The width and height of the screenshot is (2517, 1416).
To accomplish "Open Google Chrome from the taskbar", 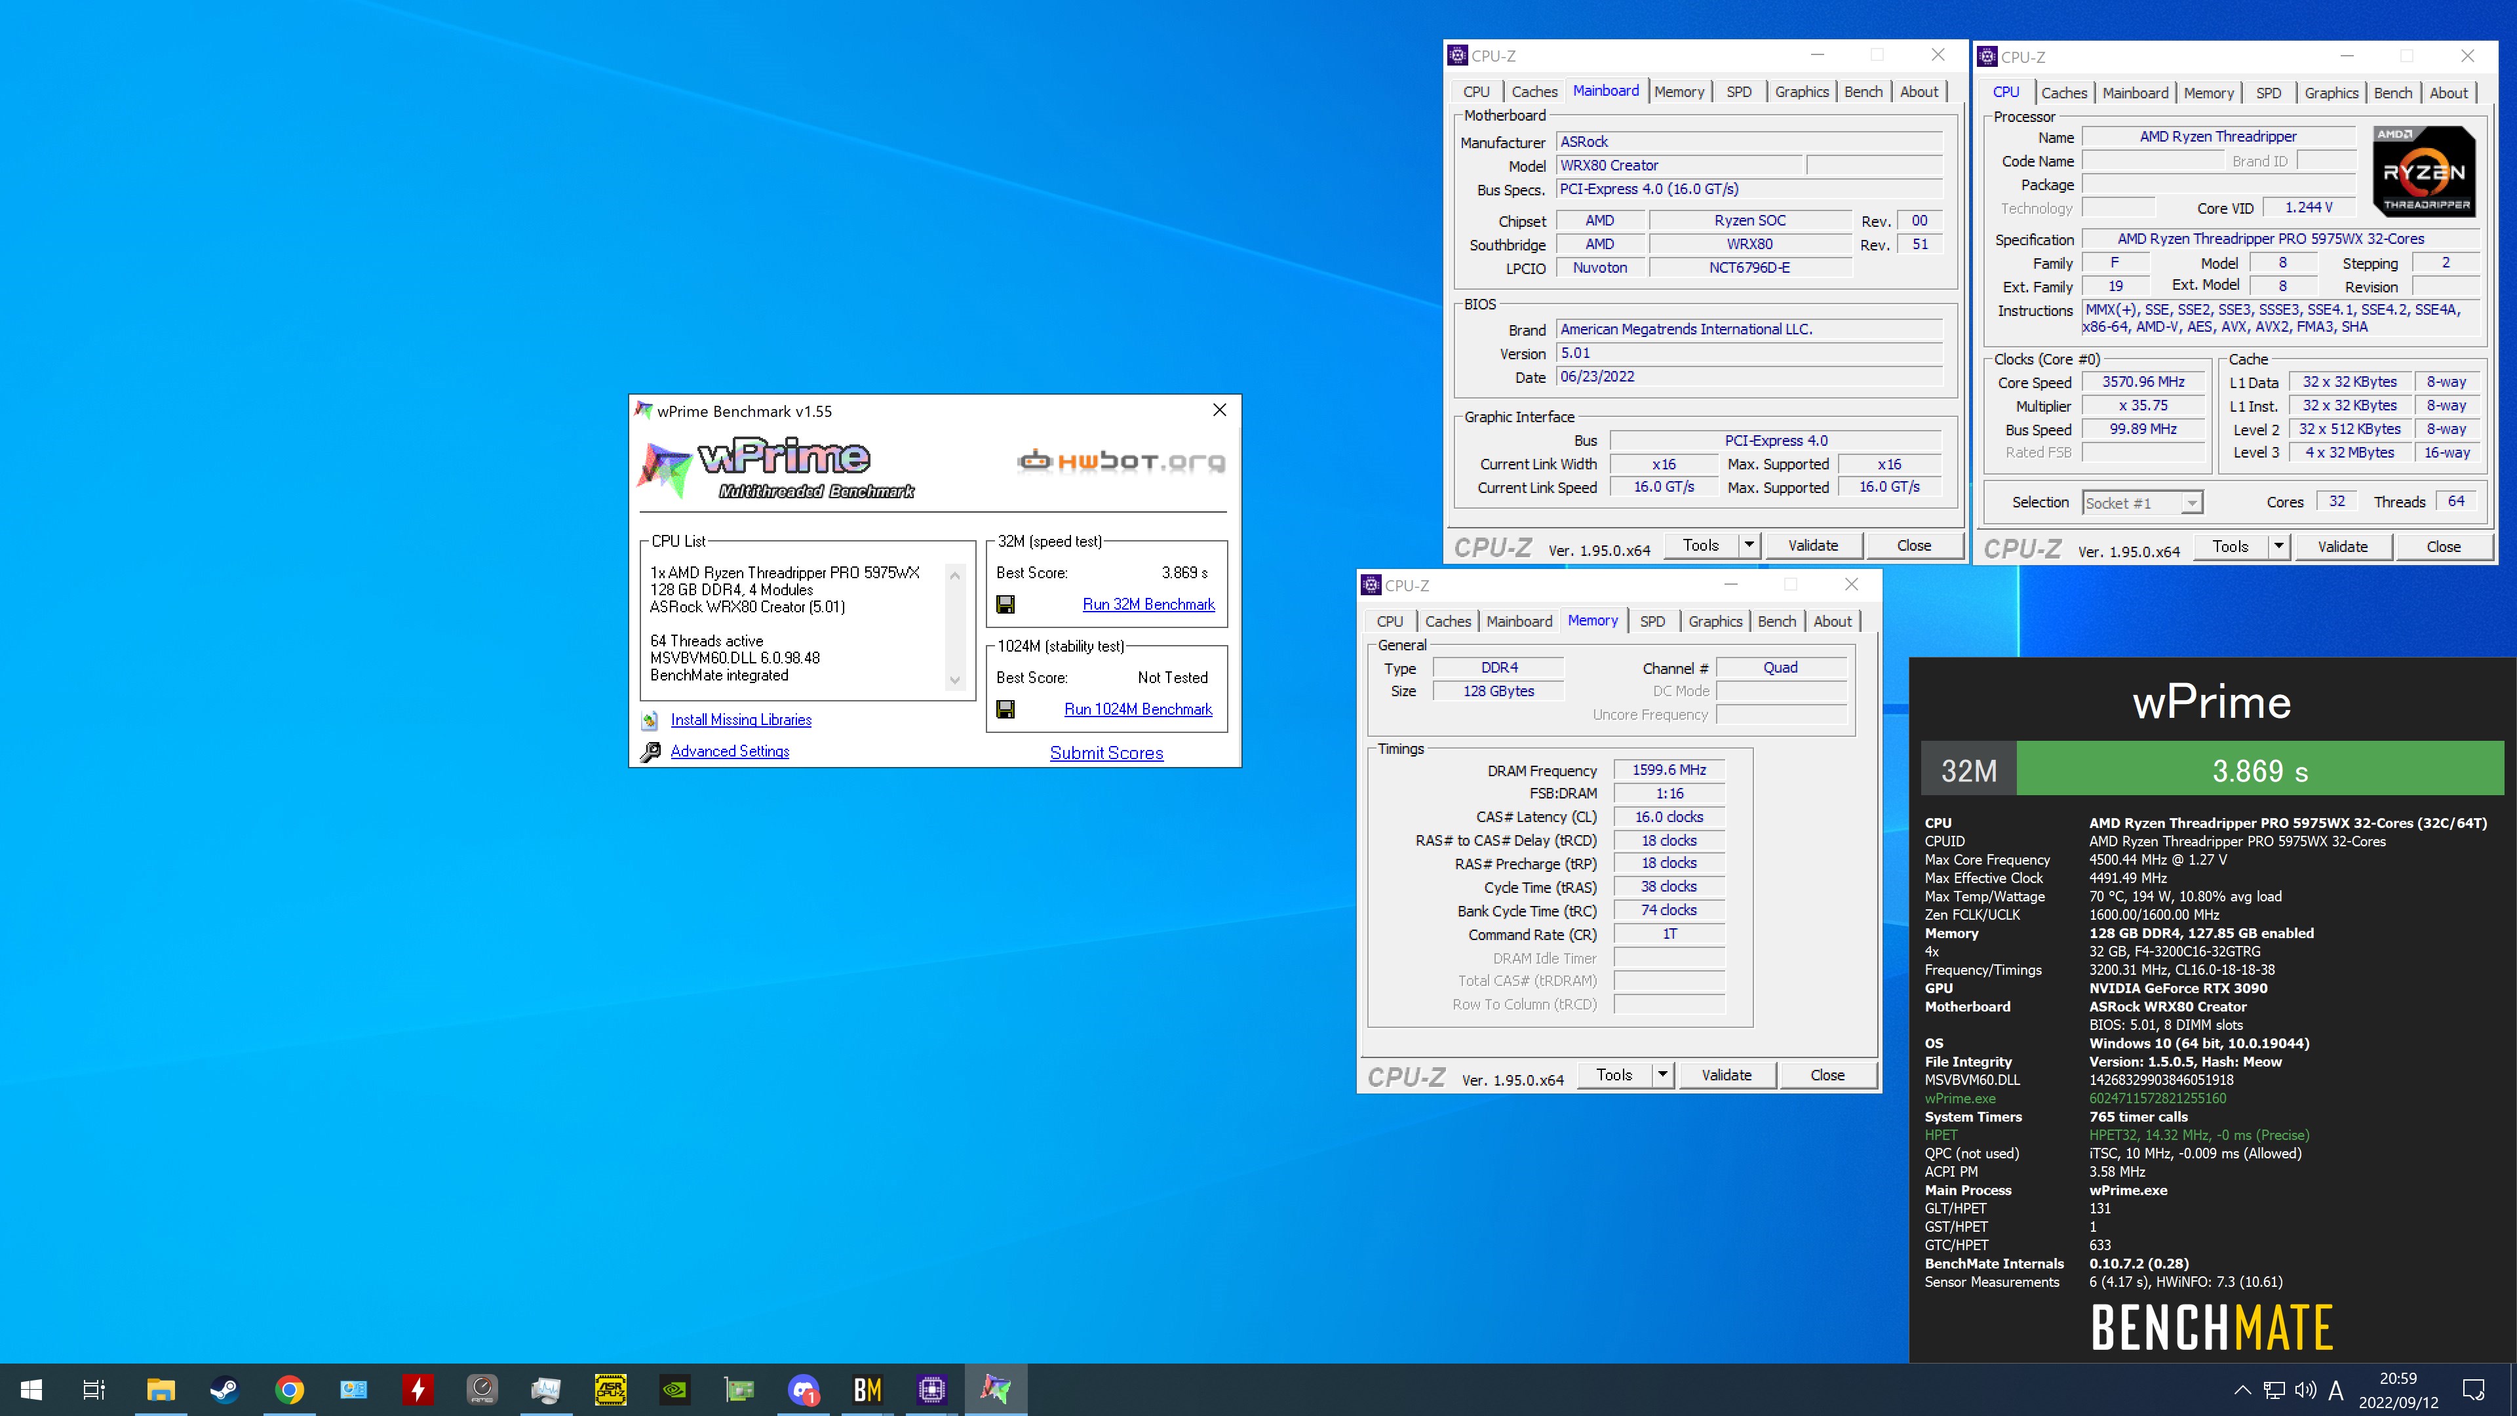I will [x=289, y=1388].
